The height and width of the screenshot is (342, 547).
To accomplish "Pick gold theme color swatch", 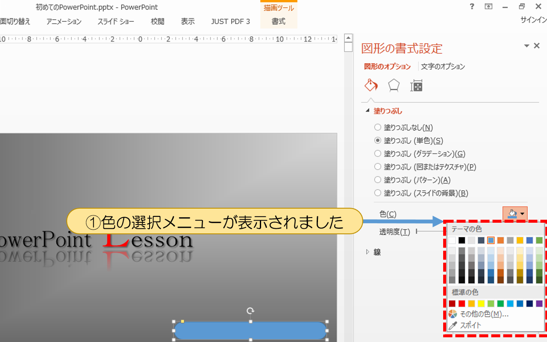I will pyautogui.click(x=520, y=240).
